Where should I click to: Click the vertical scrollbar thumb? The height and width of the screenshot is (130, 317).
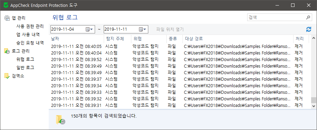click(314, 100)
